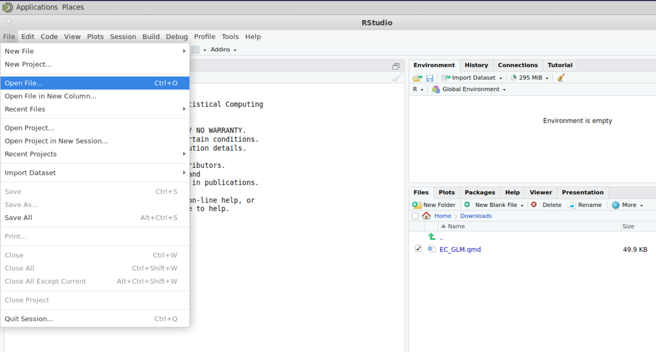The width and height of the screenshot is (656, 352).
Task: Clear the console using the broom icon
Action: tap(396, 77)
